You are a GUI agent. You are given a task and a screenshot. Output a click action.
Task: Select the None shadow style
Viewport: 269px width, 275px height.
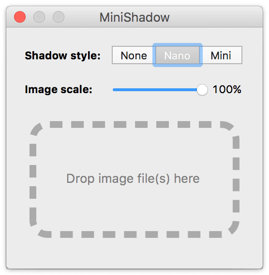pyautogui.click(x=134, y=55)
